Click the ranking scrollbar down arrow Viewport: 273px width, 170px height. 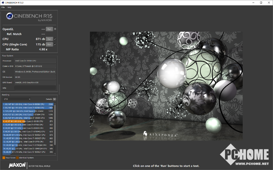(x=55, y=154)
